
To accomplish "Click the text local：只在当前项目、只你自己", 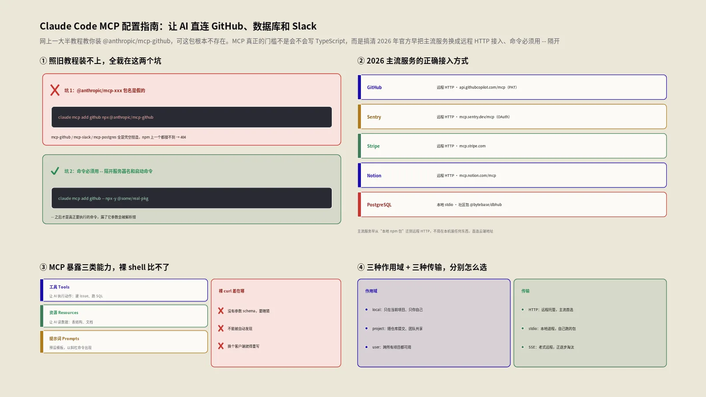I will tap(398, 310).
